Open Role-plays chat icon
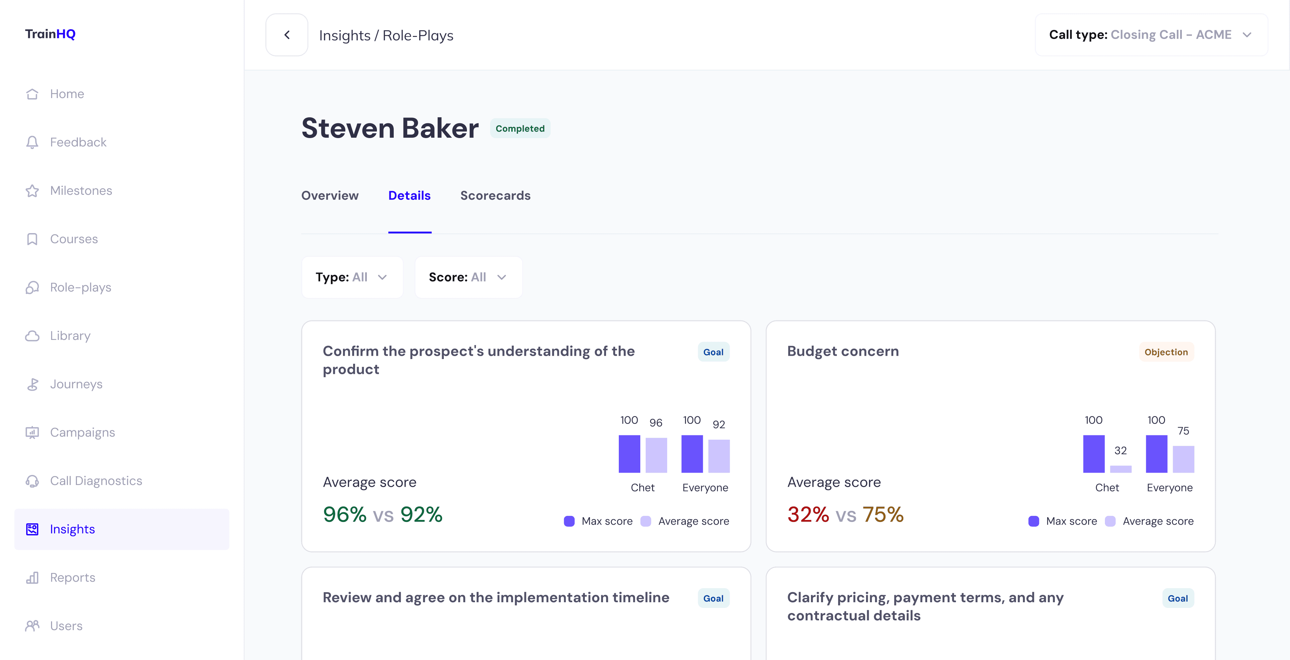The width and height of the screenshot is (1290, 660). tap(32, 288)
